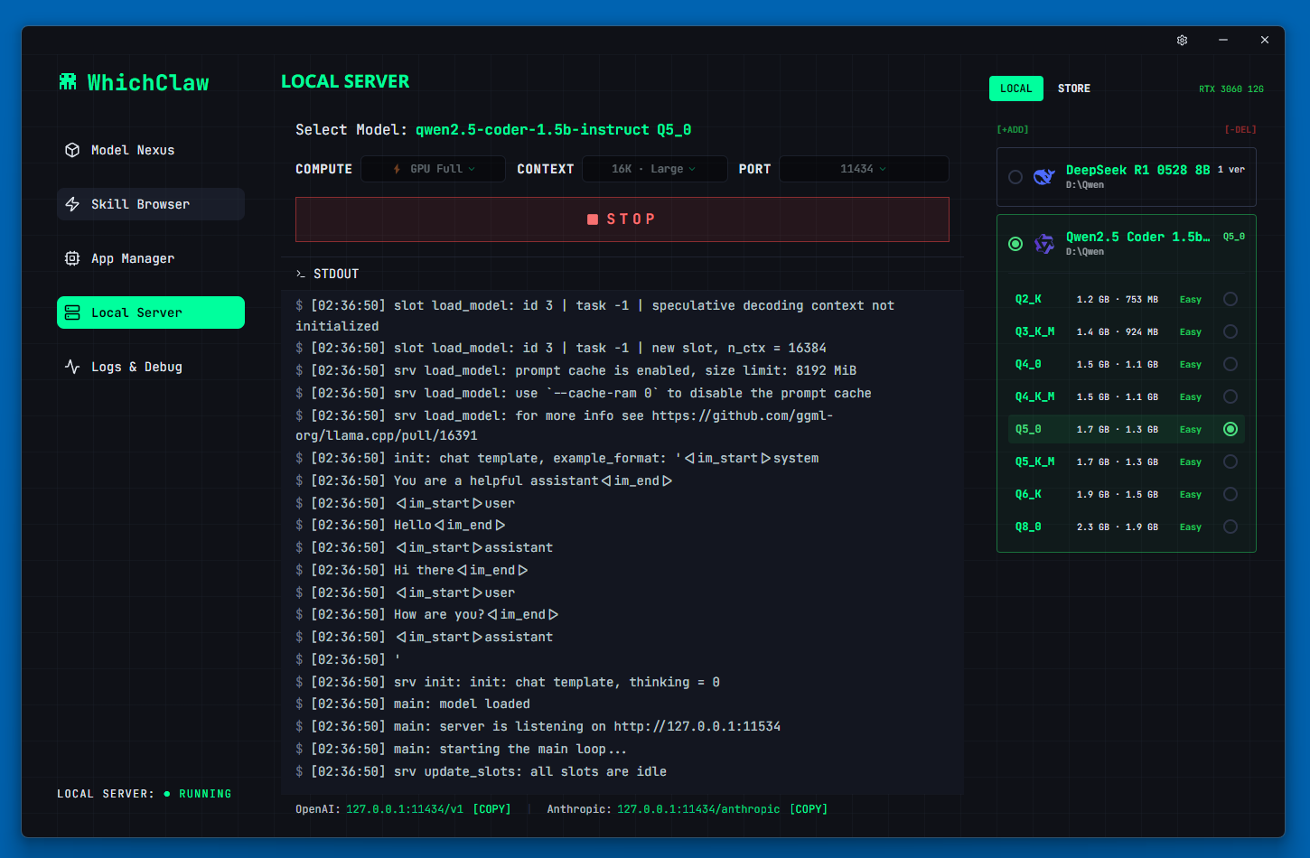Viewport: 1310px width, 858px height.
Task: Expand the CONTEXT 16K Large dropdown
Action: click(x=654, y=169)
